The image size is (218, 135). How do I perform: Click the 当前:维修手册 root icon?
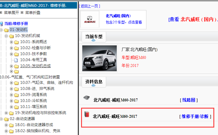pyautogui.click(x=1, y=24)
